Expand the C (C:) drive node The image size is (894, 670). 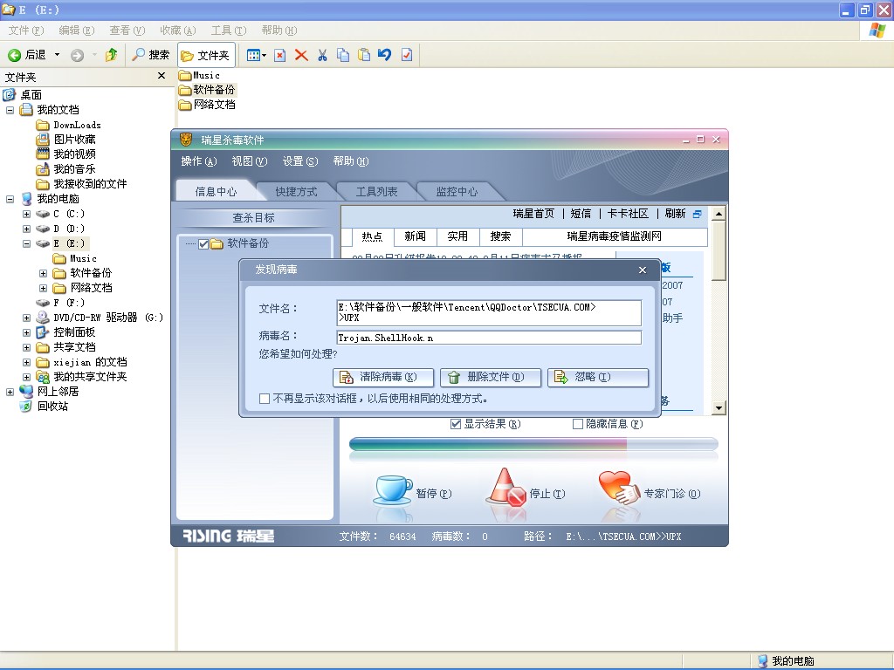(x=26, y=214)
